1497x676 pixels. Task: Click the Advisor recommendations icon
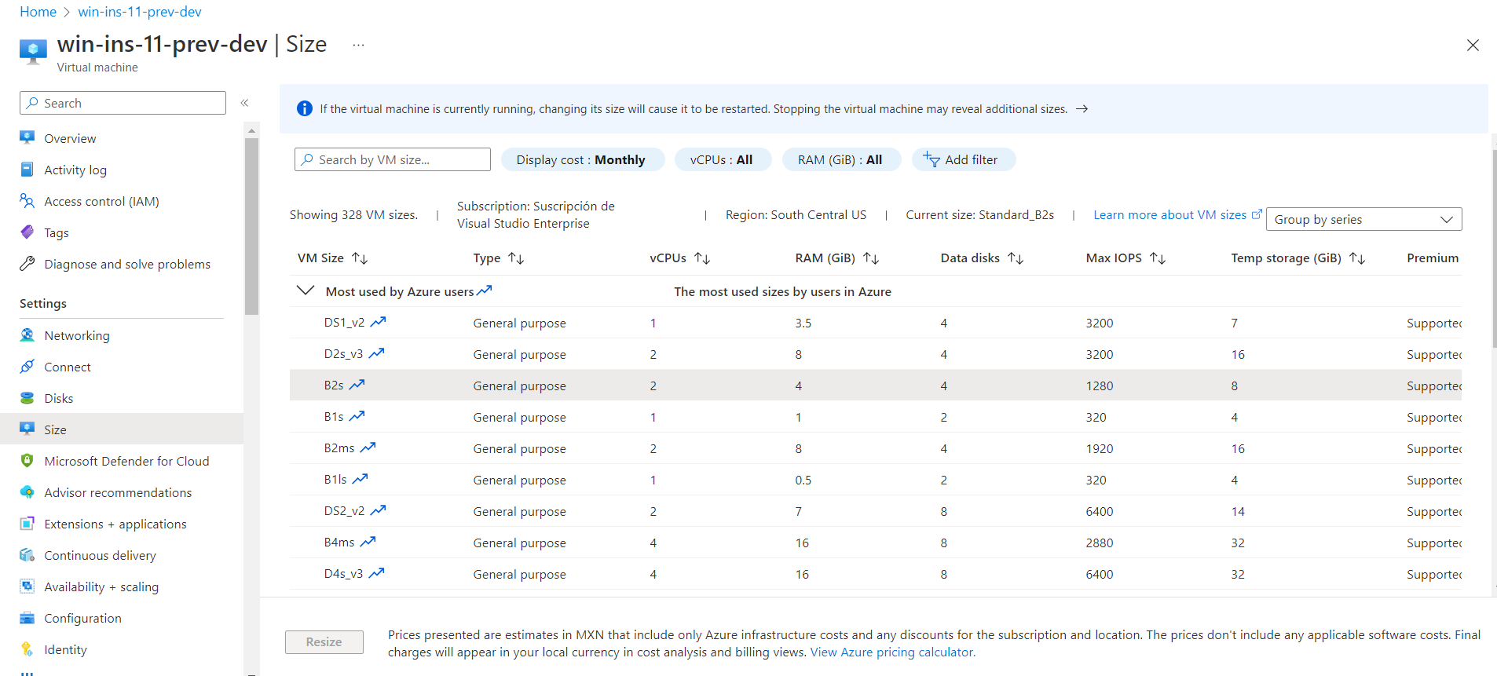tap(27, 492)
